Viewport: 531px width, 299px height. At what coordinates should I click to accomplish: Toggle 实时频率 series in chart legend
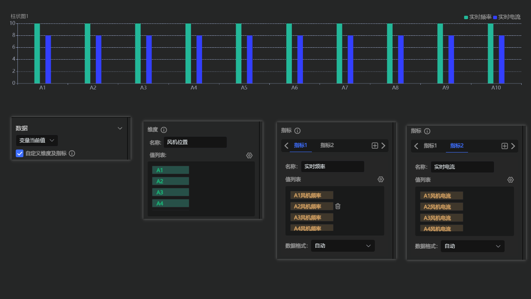coord(478,17)
